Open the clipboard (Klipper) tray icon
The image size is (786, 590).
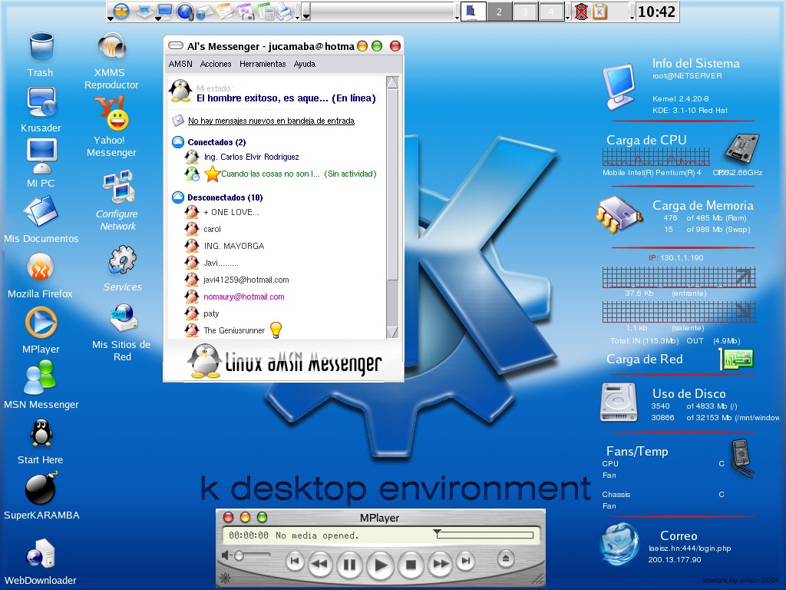click(x=600, y=11)
